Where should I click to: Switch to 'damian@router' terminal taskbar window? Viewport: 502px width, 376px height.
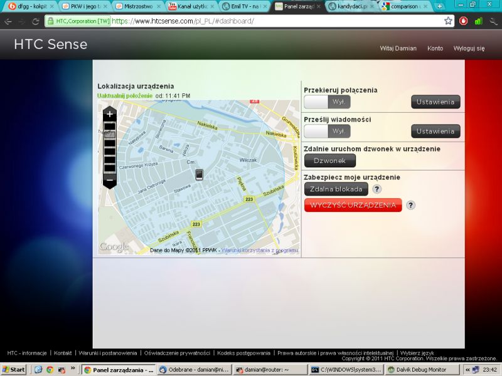(x=270, y=370)
